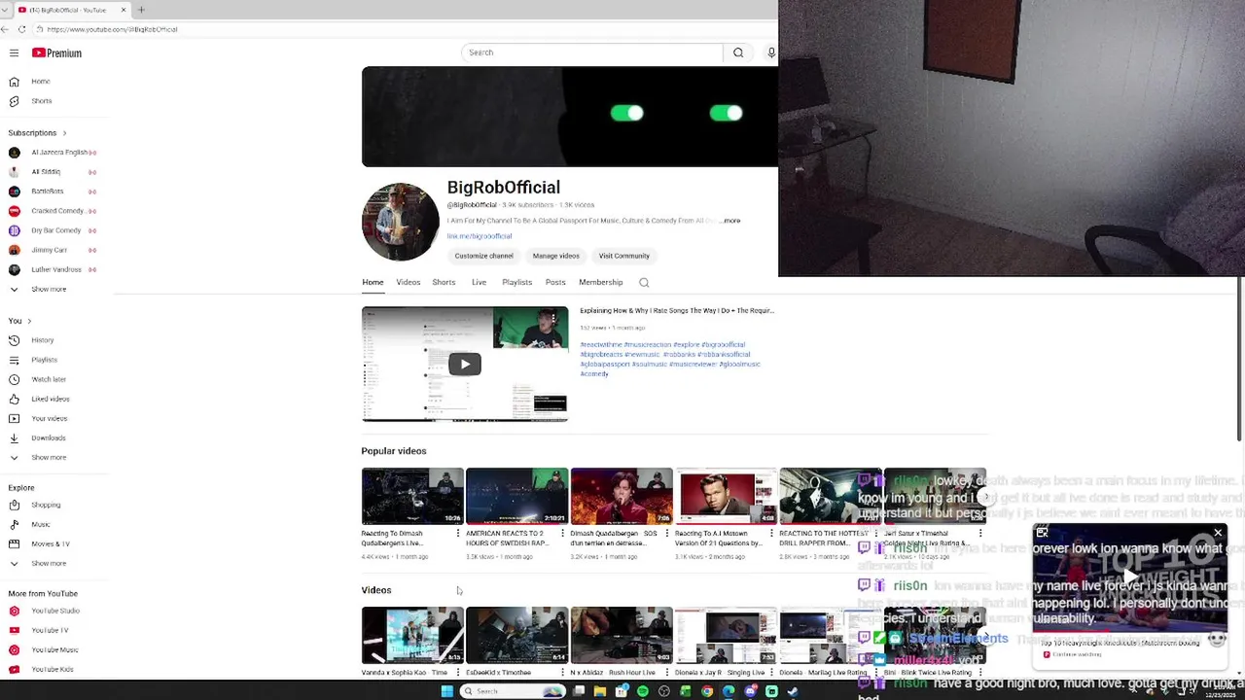Viewport: 1245px width, 700px height.
Task: Open Dimash Qudaibergen SOS video thumbnail
Action: [622, 497]
